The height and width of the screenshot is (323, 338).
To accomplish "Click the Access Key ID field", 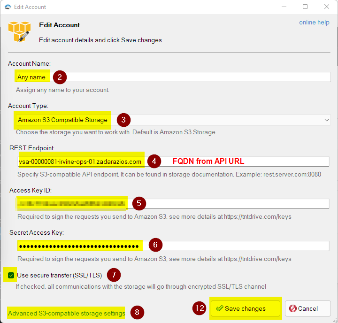I will (173, 204).
